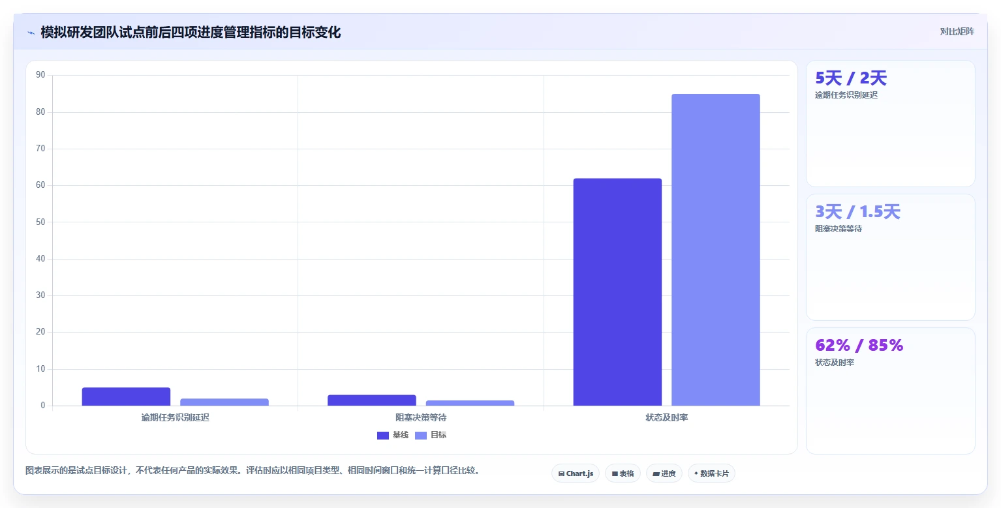Click the 目标 bar for 逾期任务识别延迟
This screenshot has height=508, width=1001.
[224, 402]
